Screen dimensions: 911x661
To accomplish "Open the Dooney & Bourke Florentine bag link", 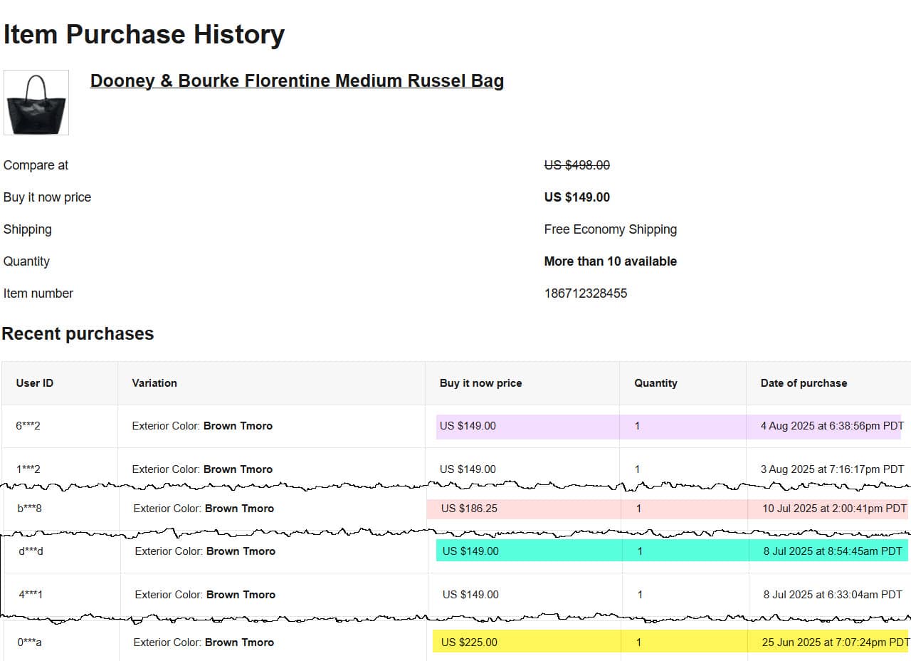I will 297,80.
